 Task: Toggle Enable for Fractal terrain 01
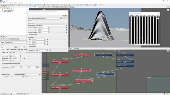click(x=2, y=45)
